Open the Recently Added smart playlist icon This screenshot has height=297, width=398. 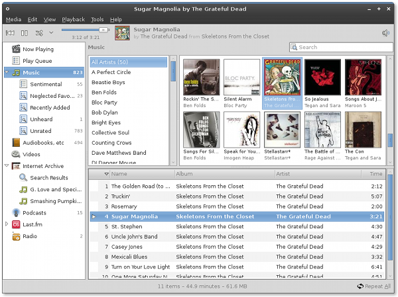[23, 107]
